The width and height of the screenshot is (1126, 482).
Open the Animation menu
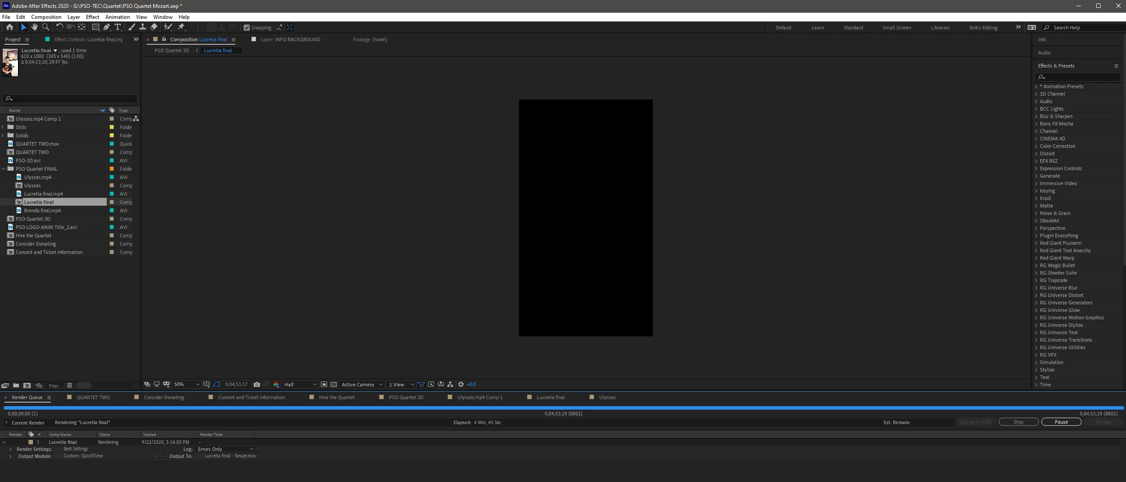point(117,17)
